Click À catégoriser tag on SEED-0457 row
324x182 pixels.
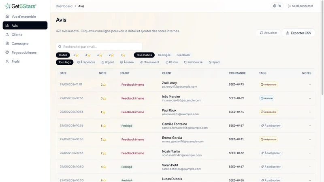click(x=271, y=126)
